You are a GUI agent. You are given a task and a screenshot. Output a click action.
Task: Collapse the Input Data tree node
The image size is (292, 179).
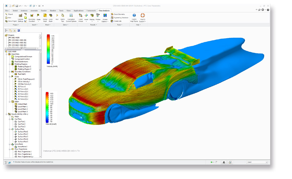[6, 54]
